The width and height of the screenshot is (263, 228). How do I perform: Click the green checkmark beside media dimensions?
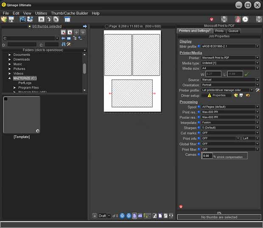pyautogui.click(x=246, y=74)
